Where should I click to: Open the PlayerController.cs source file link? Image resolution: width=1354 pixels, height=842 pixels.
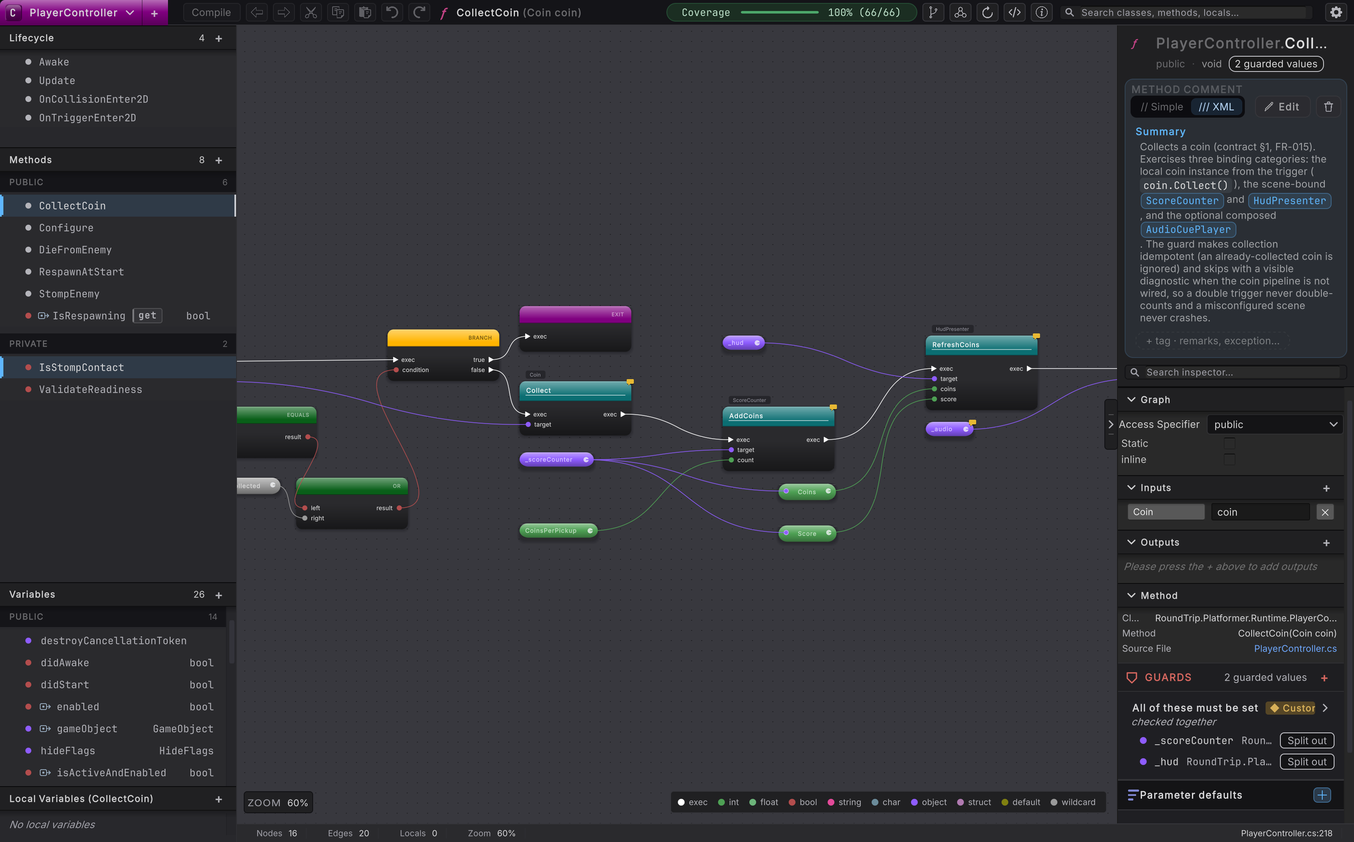tap(1295, 649)
